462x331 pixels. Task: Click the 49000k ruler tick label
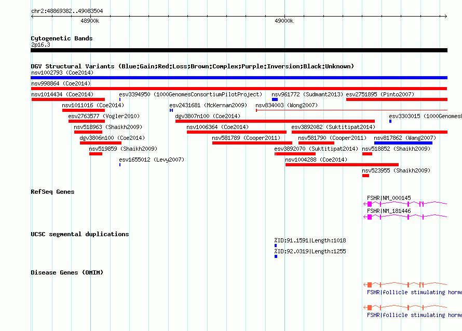[x=284, y=21]
